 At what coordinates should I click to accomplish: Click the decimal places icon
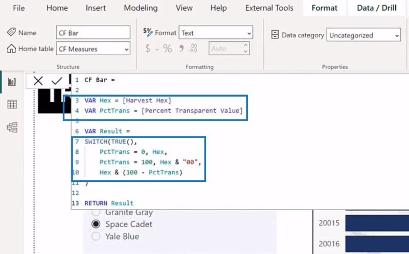point(193,48)
